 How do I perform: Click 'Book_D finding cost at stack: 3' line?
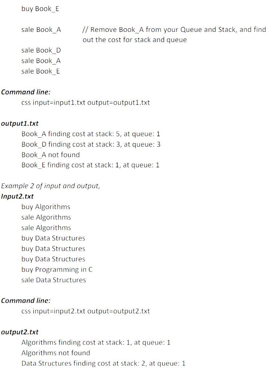tap(91, 144)
